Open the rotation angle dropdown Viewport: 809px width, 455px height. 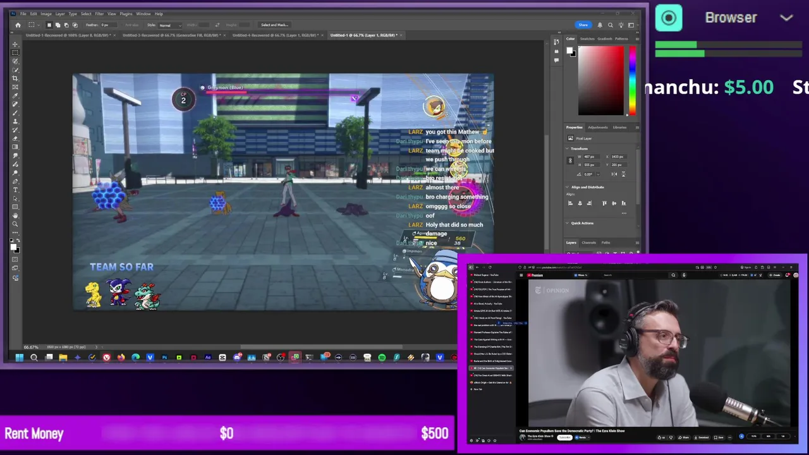tap(598, 174)
